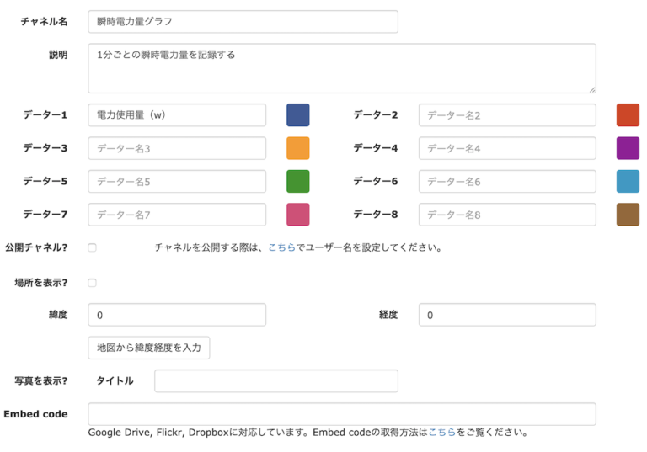The image size is (647, 452).
Task: Click the データー1 name field
Action: pyautogui.click(x=177, y=115)
